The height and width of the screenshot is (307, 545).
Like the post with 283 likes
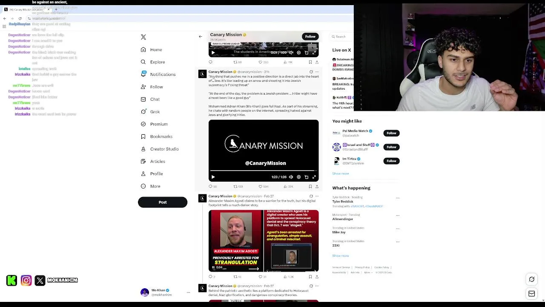pos(263,62)
